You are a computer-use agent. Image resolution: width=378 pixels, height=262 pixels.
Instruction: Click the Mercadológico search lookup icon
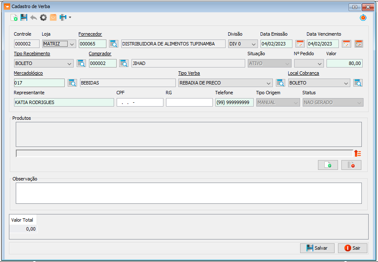pos(72,83)
